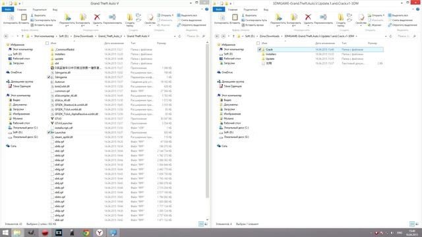Image resolution: width=422 pixels, height=237 pixels.
Task: Click Rename icon in right window ribbon
Action: coord(323,17)
